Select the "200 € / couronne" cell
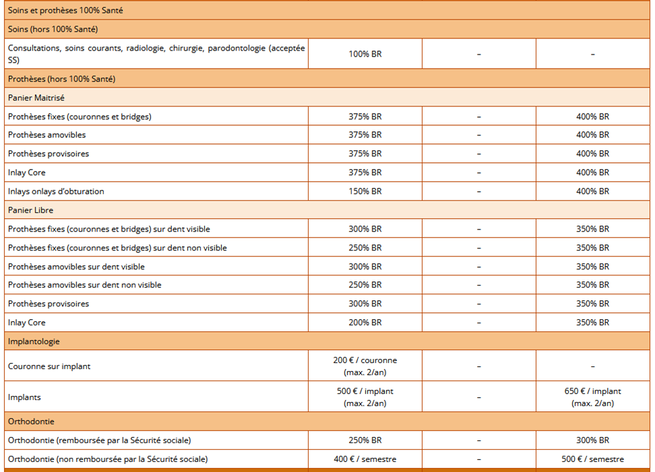The height and width of the screenshot is (472, 655). [365, 361]
